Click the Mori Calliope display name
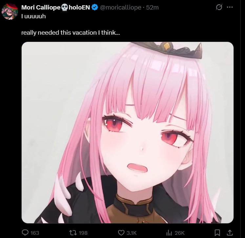245x238 pixels. (x=41, y=7)
